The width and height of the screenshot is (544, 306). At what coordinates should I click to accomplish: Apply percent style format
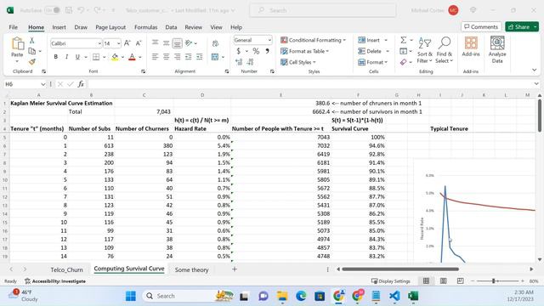256,51
